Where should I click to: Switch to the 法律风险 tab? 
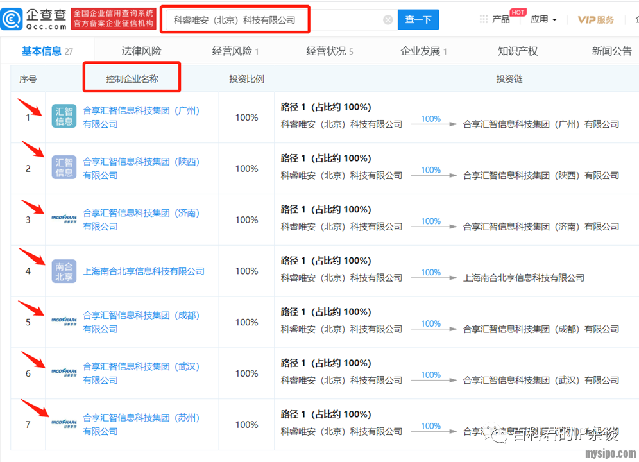141,51
